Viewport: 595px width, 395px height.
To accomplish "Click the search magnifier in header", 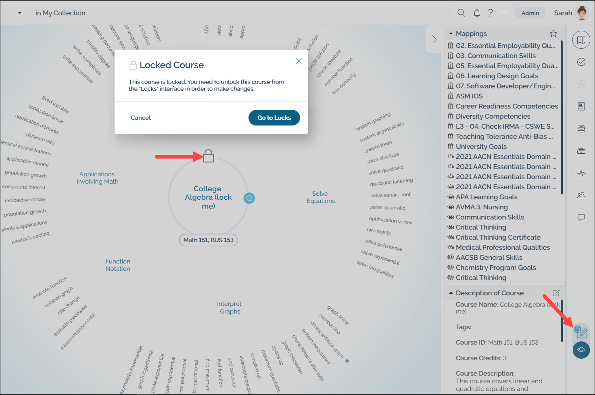I will [461, 13].
